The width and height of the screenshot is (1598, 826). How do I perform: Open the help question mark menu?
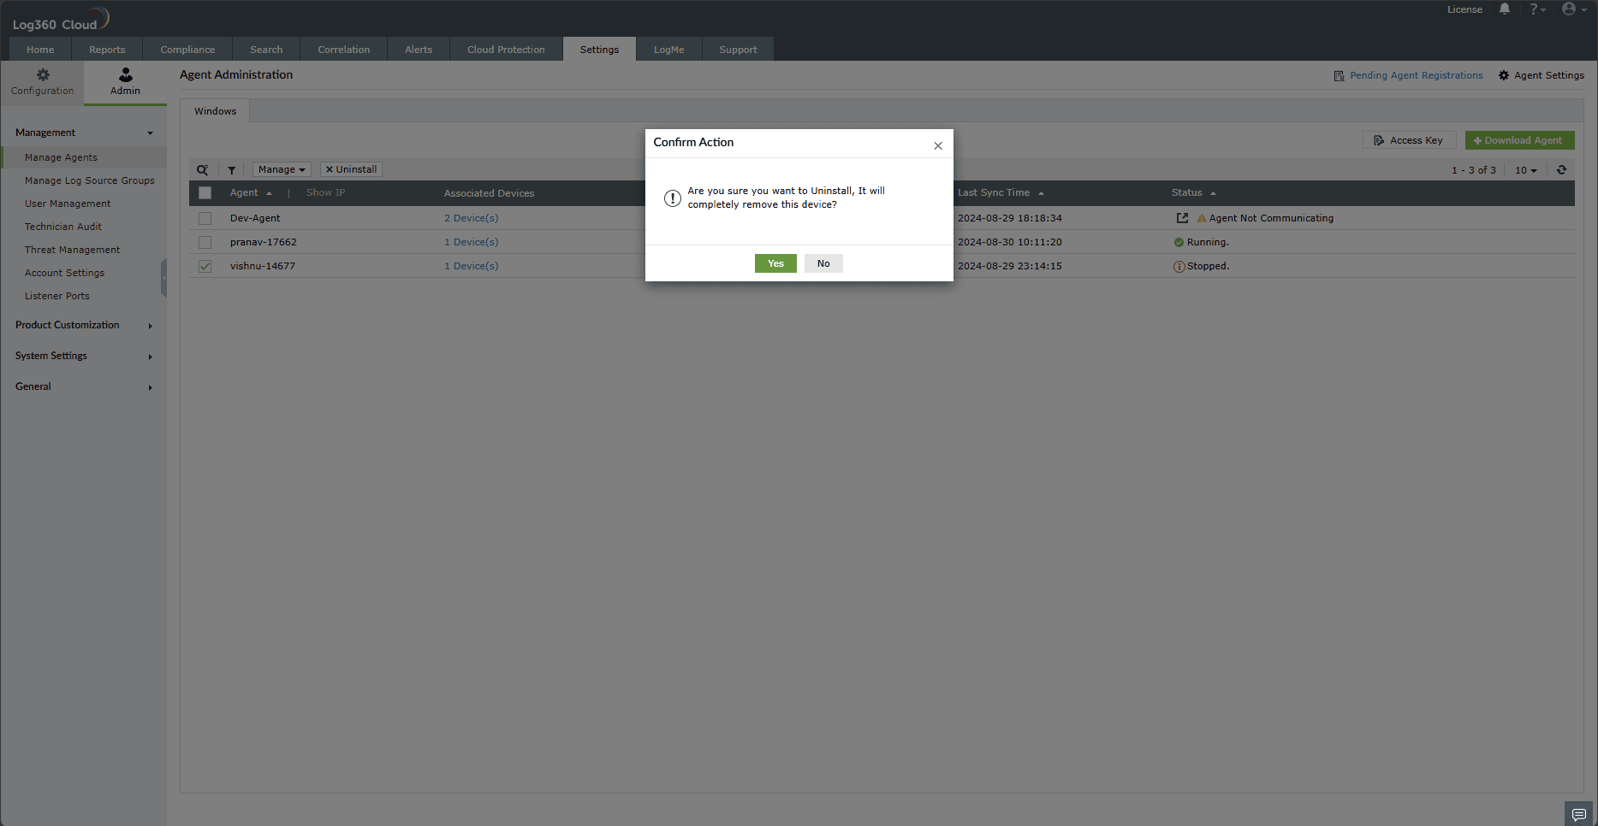point(1537,9)
